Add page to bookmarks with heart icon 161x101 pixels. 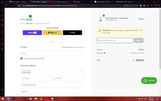(x=136, y=6)
